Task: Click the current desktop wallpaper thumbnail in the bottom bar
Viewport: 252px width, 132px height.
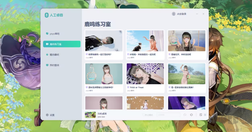Action: point(90,115)
